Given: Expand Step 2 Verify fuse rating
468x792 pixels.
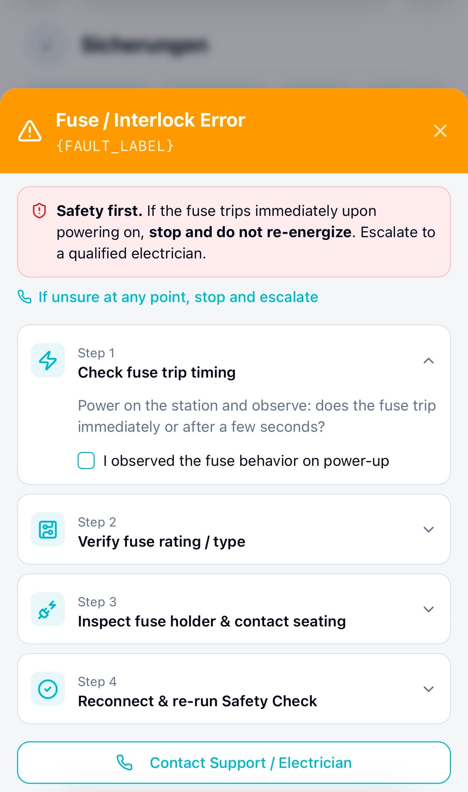Looking at the screenshot, I should (x=429, y=530).
